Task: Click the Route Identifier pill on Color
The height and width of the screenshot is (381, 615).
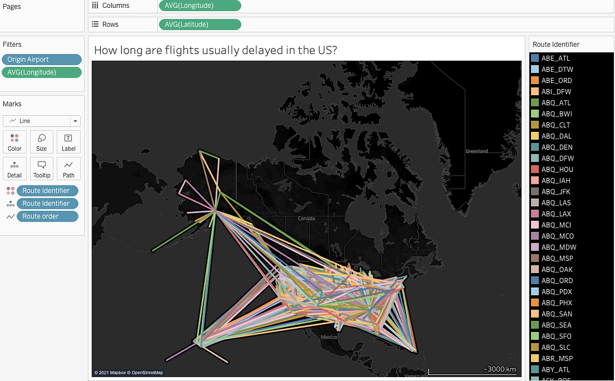Action: 47,190
